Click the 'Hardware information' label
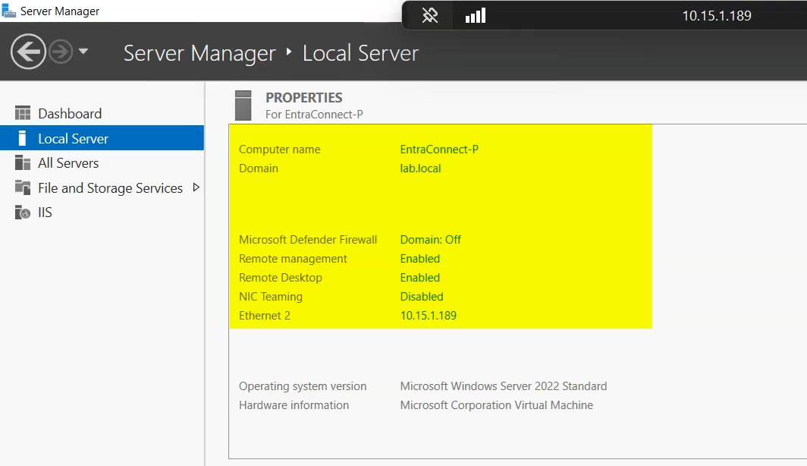This screenshot has height=466, width=807. [x=294, y=405]
